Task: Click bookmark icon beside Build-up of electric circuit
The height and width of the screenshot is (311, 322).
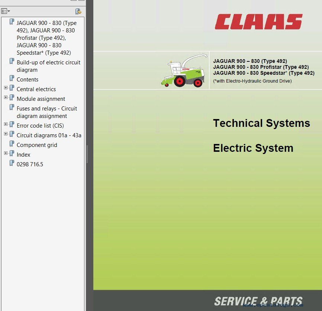Action: click(x=12, y=61)
